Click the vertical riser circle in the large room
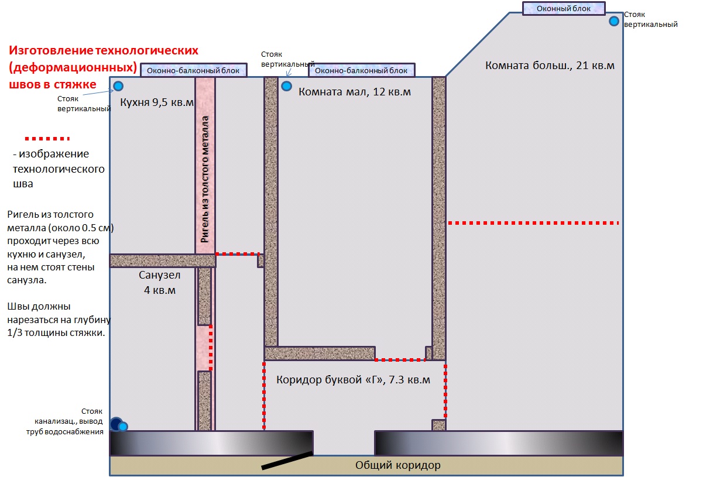727x477 pixels. point(613,21)
